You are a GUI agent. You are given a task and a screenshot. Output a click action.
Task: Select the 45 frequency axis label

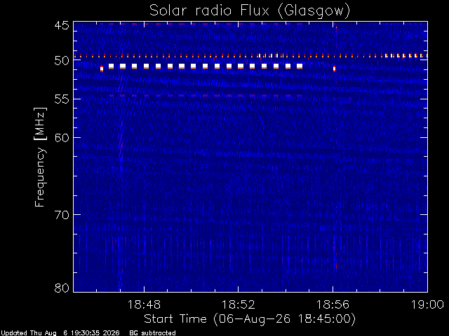click(62, 25)
